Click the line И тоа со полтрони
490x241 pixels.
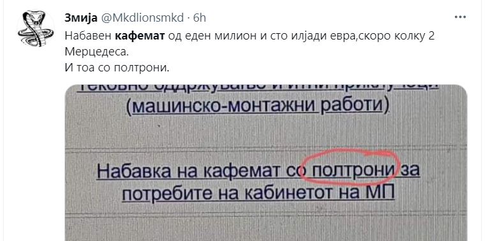[117, 67]
